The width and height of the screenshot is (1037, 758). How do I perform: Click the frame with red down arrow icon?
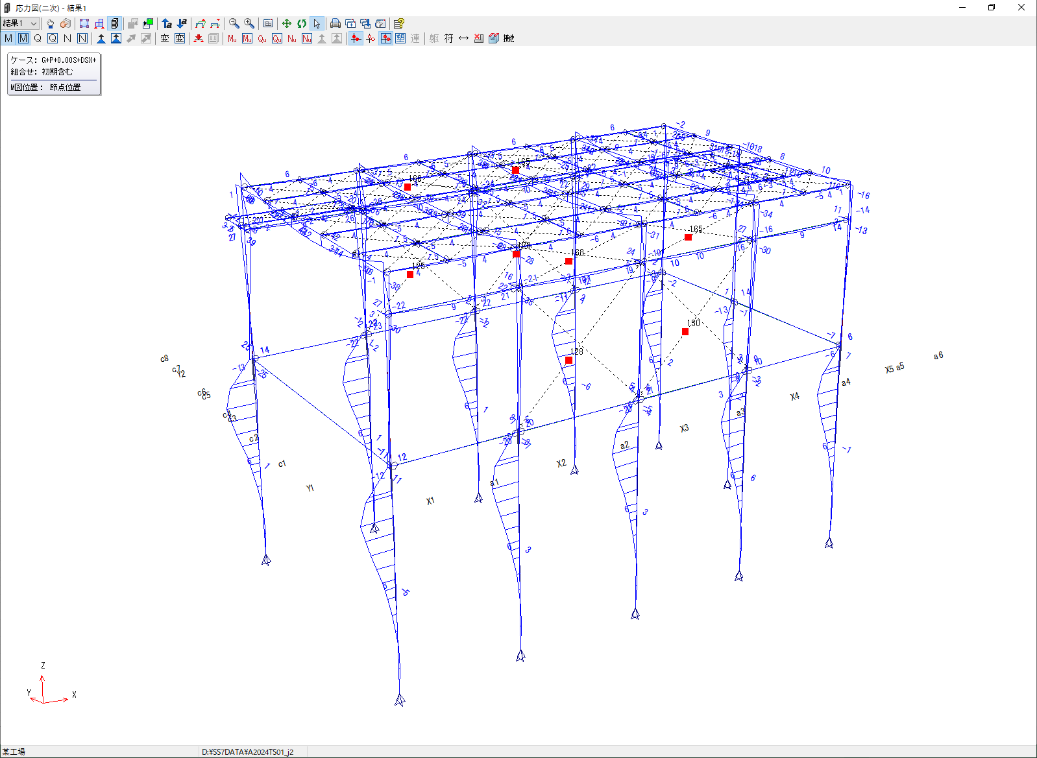pyautogui.click(x=215, y=23)
